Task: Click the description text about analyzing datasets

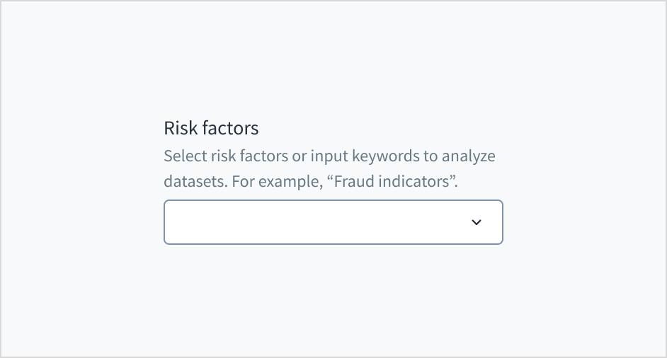Action: (329, 156)
